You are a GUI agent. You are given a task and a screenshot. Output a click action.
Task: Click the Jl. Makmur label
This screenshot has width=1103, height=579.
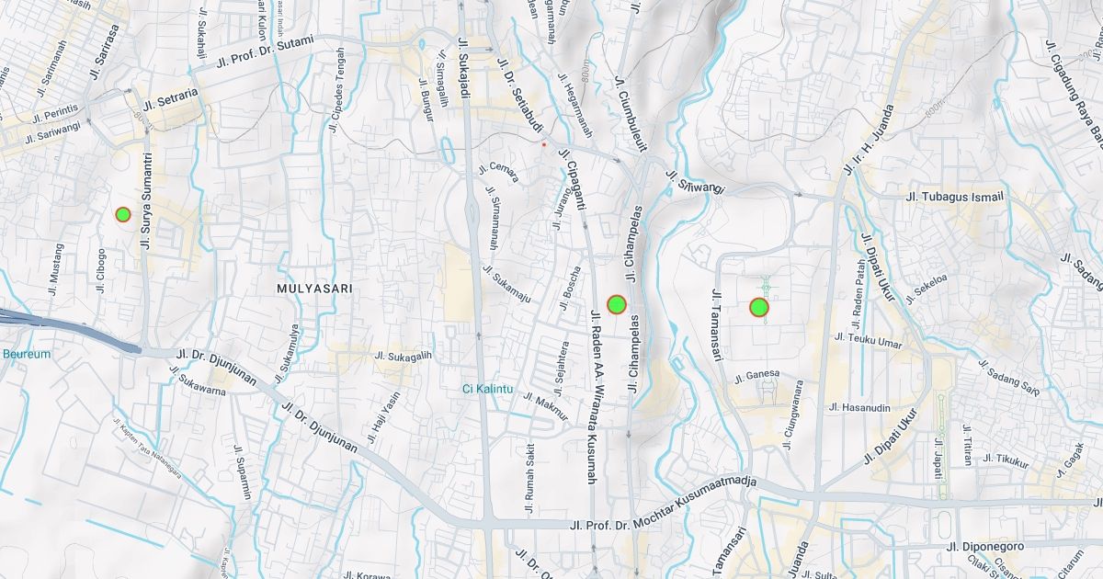click(x=546, y=406)
